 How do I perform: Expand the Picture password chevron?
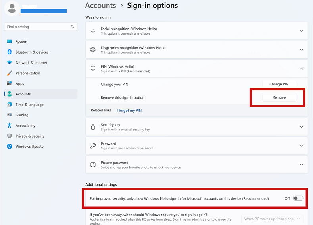301,165
